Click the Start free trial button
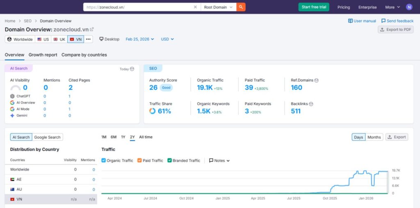This screenshot has height=208, width=420. [x=313, y=7]
